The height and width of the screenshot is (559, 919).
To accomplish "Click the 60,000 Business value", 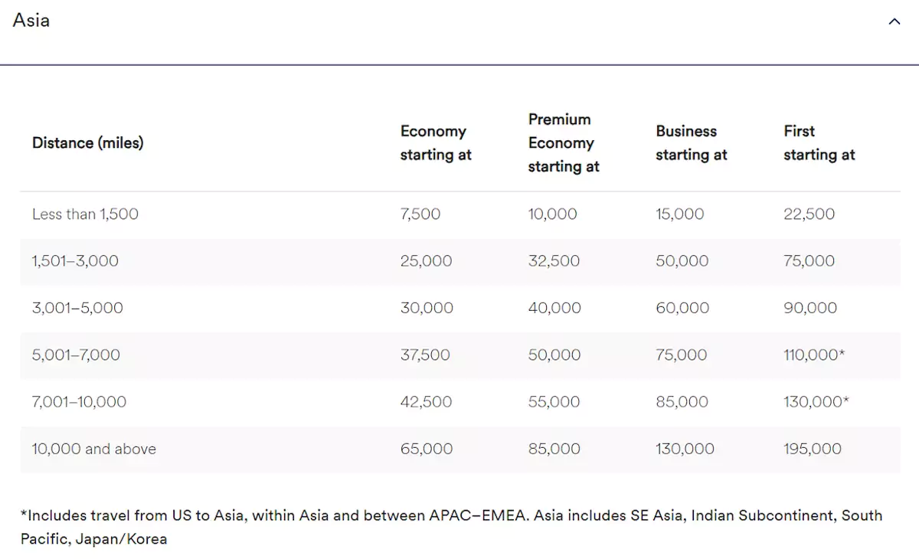I will (682, 308).
